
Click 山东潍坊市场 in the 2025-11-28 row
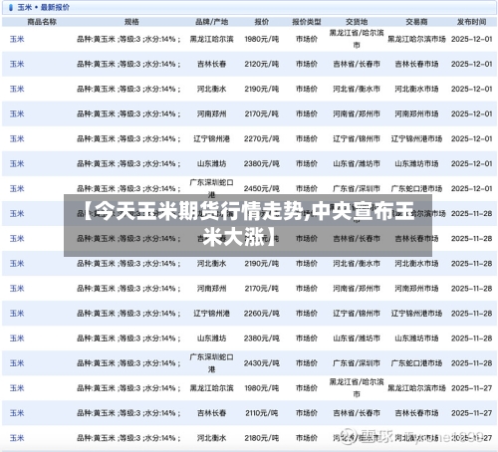(x=416, y=339)
